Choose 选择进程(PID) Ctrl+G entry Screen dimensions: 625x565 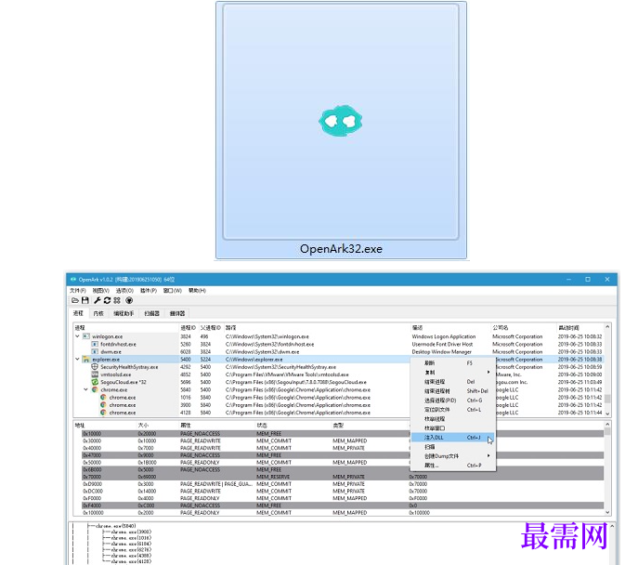tap(453, 400)
